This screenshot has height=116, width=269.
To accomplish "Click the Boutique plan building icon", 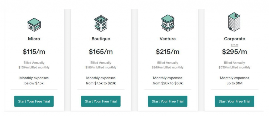I will click(x=101, y=23).
